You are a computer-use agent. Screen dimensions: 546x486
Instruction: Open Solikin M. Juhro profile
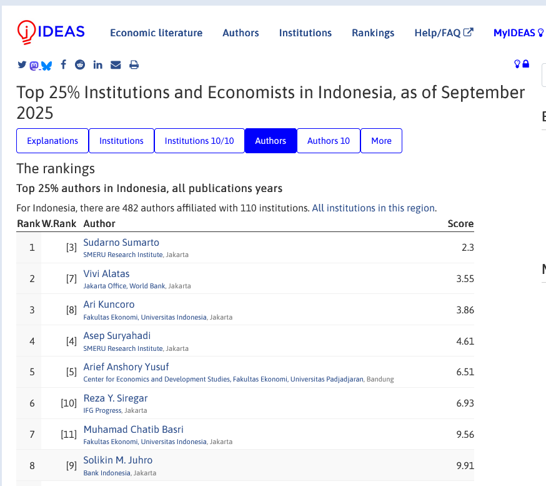(118, 460)
